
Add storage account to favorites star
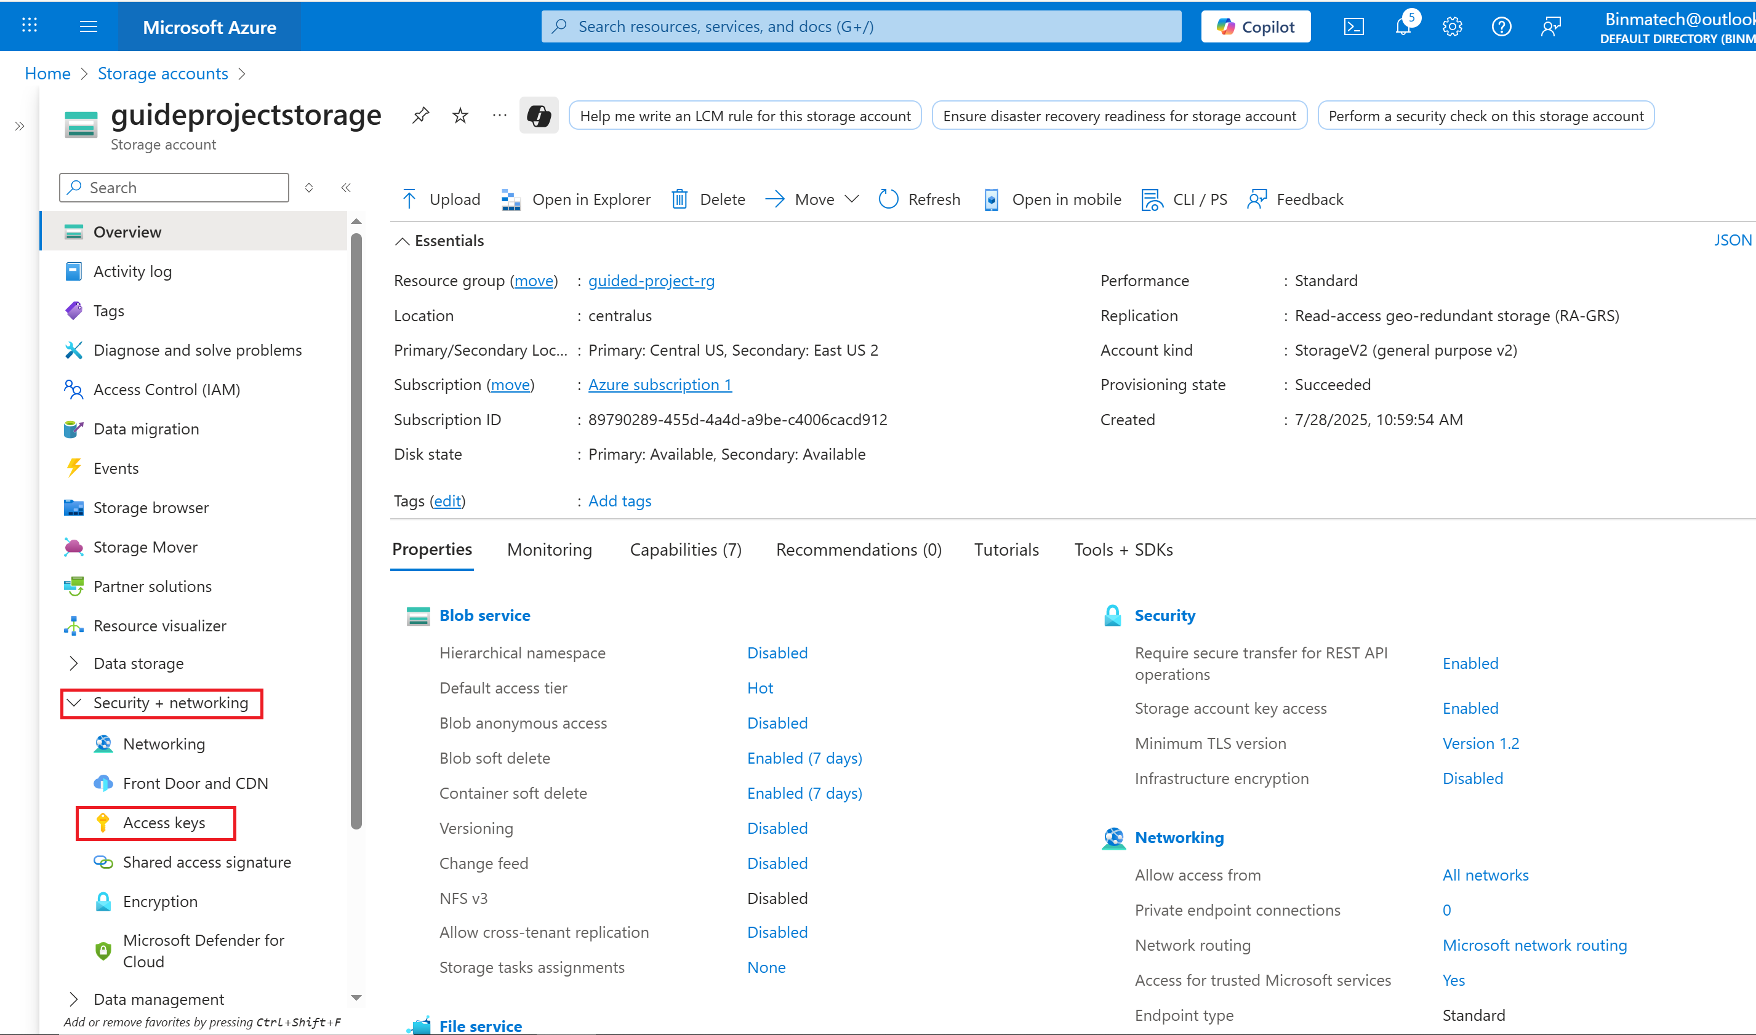point(460,115)
